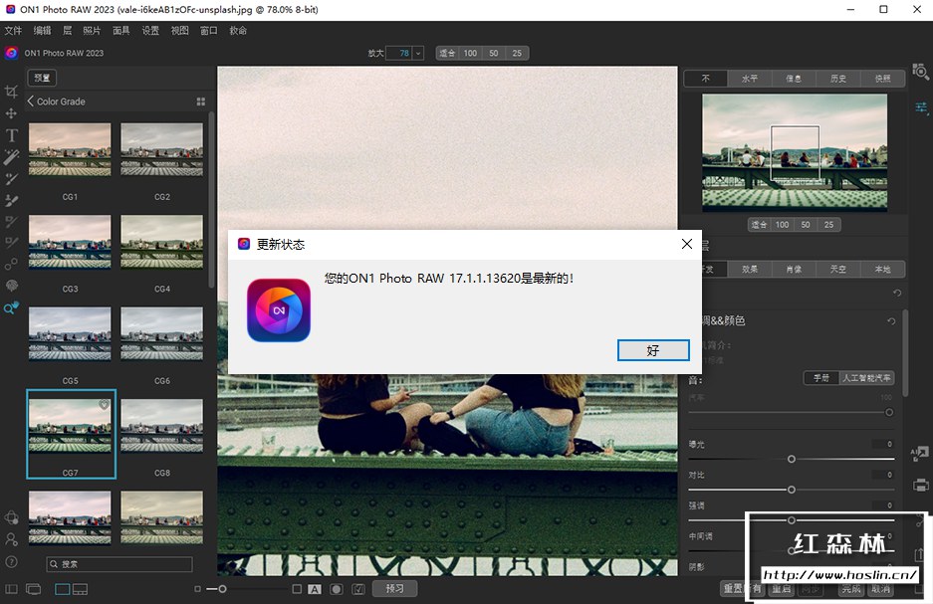Open the Browse module camera icon
The height and width of the screenshot is (604, 933).
click(920, 72)
